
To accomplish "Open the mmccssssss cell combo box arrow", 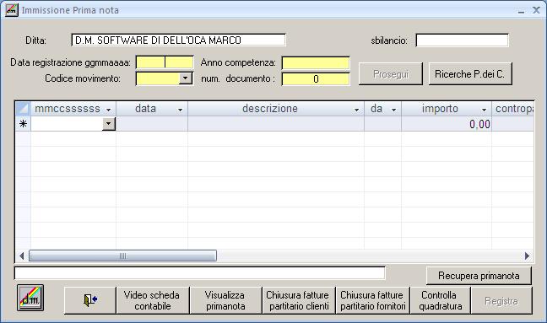I will click(109, 124).
